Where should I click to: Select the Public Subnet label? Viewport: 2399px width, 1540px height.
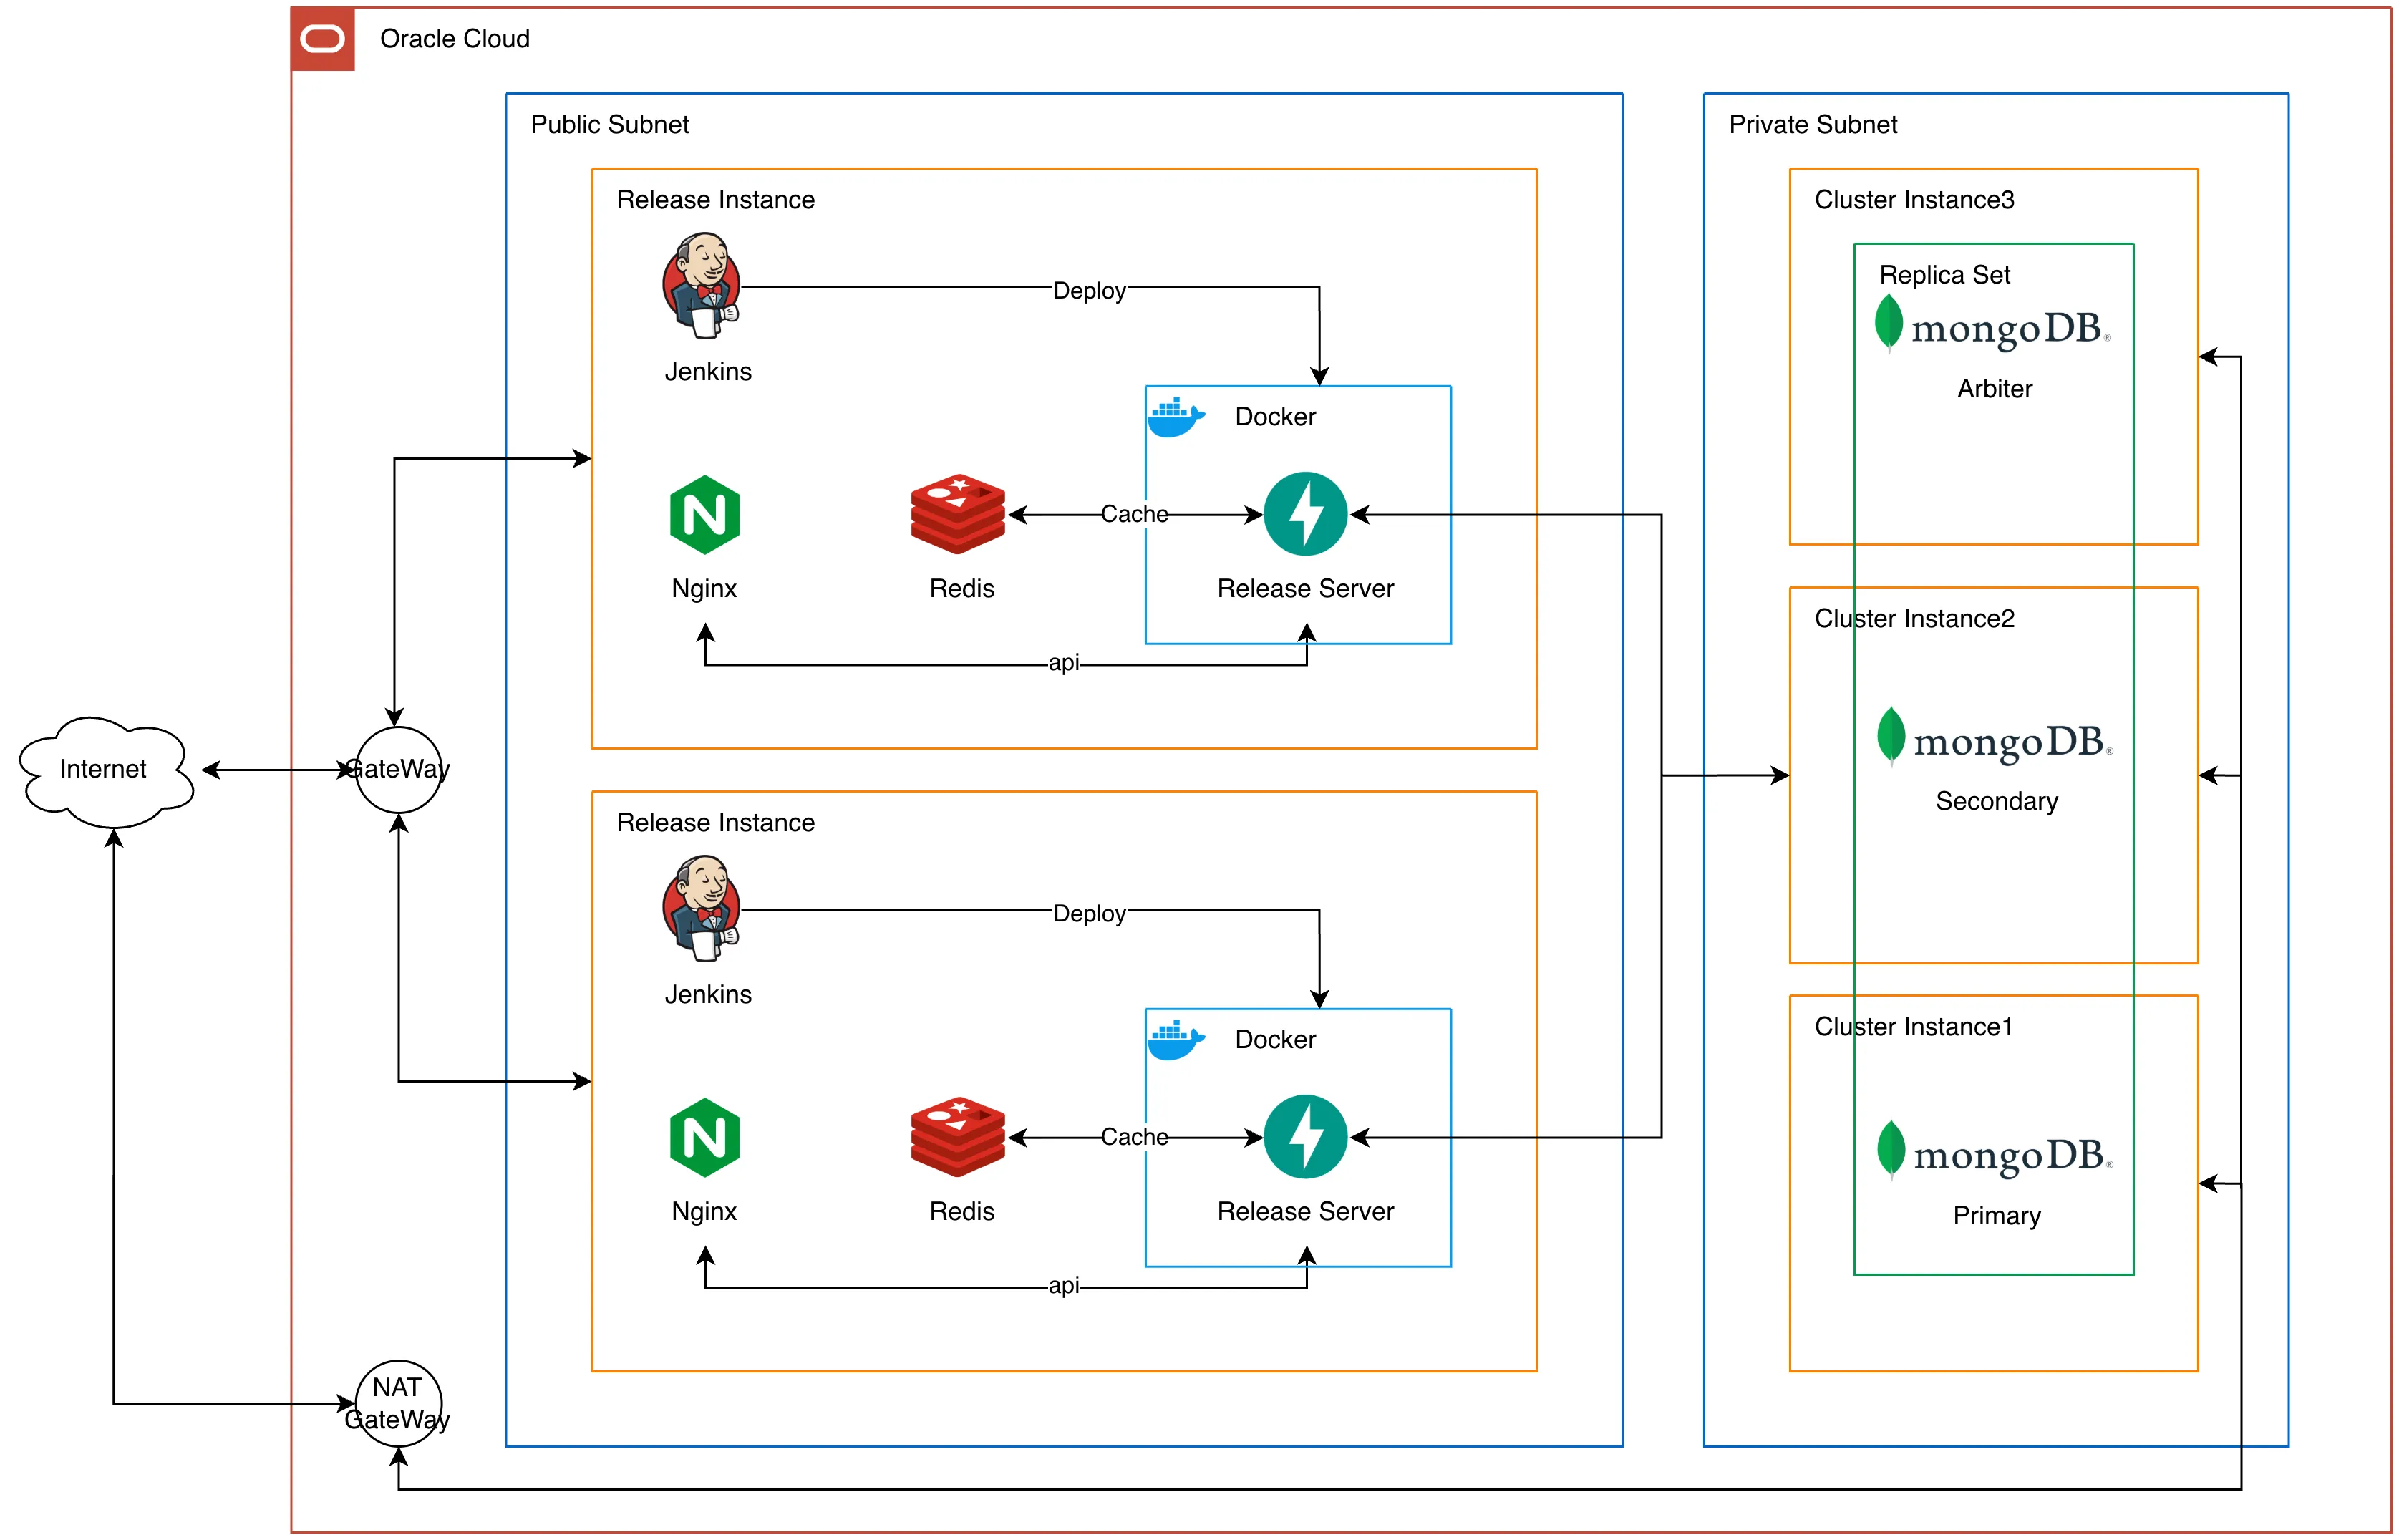click(609, 125)
